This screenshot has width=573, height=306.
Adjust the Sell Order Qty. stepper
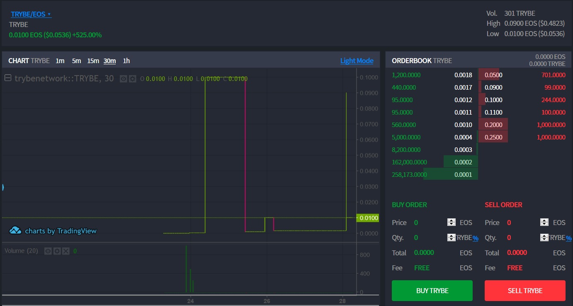coord(544,237)
